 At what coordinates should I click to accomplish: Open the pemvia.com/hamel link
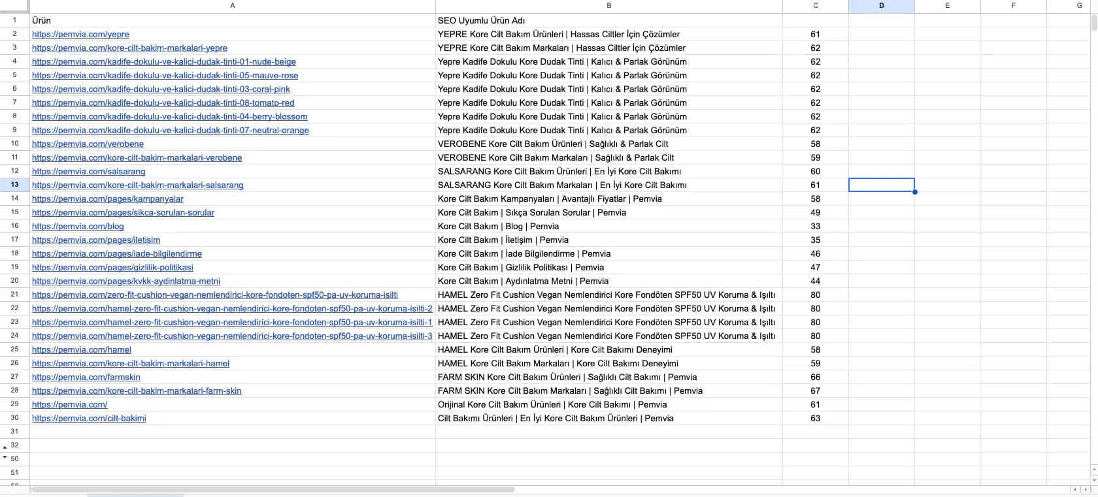[x=82, y=349]
